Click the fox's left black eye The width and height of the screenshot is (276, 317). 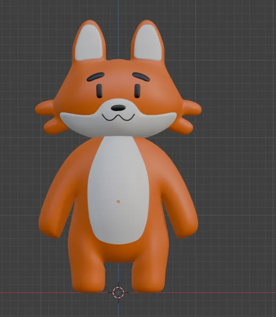click(x=99, y=91)
